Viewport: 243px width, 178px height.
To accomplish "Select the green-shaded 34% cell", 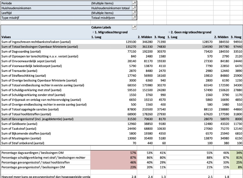I will point(236,153).
